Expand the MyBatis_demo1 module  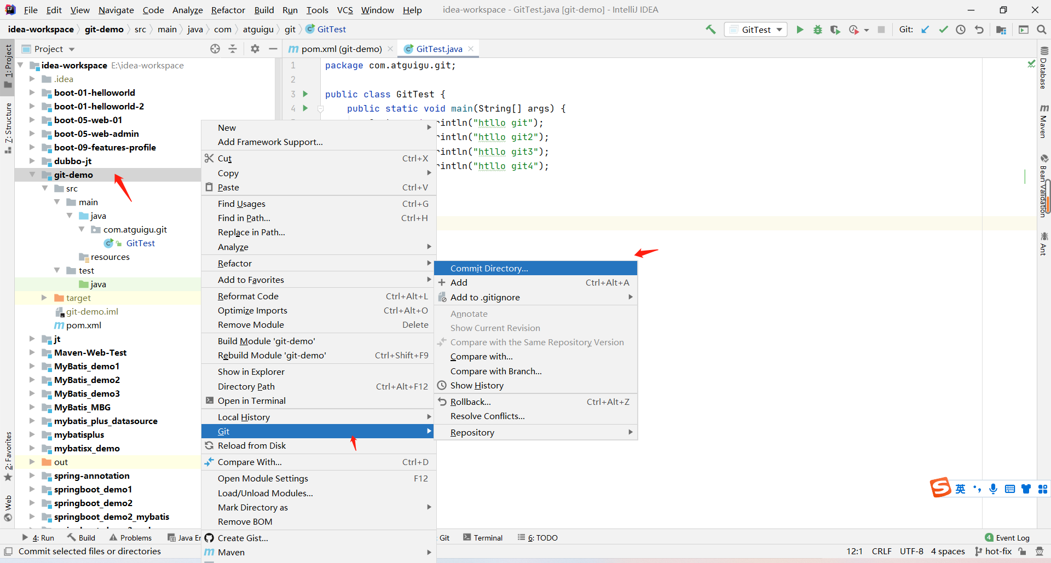(x=32, y=366)
